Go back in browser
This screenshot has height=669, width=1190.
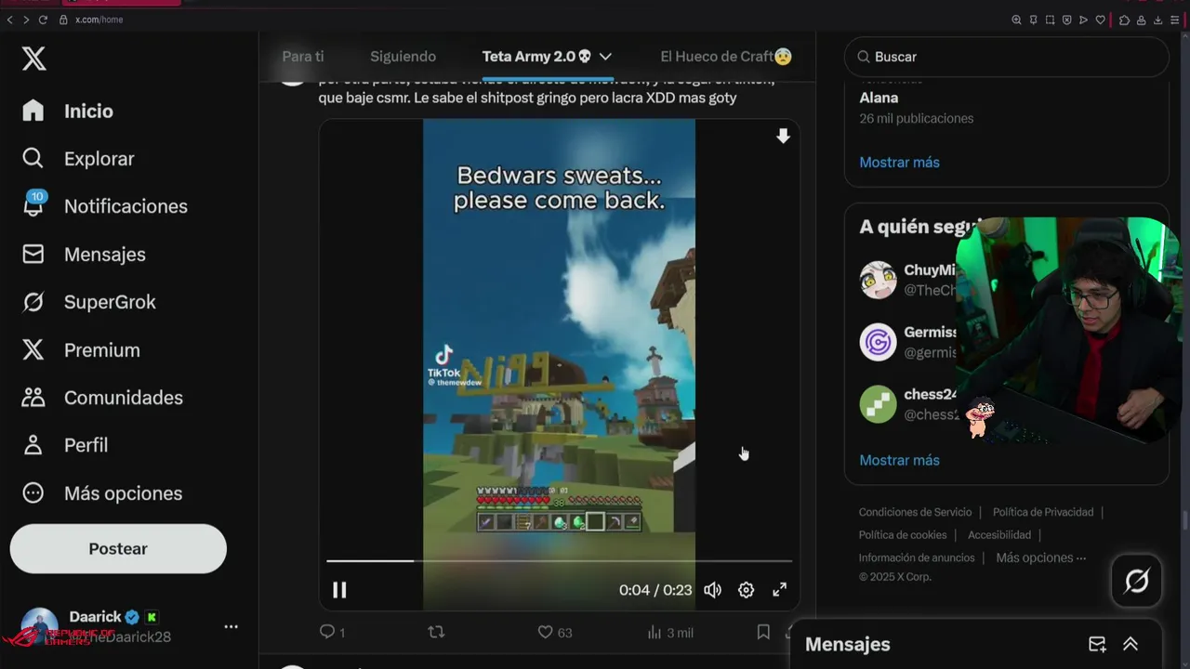(x=10, y=20)
